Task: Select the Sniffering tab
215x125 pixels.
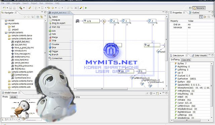Action: click(x=175, y=60)
